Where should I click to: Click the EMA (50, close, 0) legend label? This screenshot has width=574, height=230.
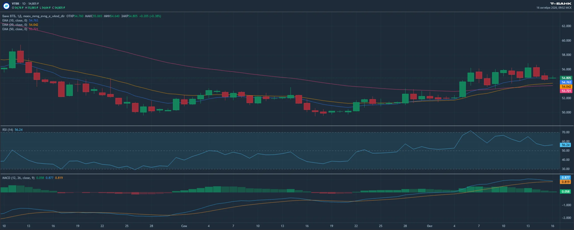click(x=15, y=29)
